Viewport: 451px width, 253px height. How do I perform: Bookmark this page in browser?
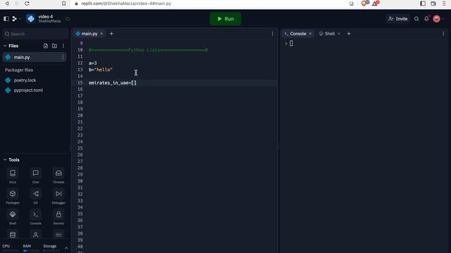click(x=63, y=4)
